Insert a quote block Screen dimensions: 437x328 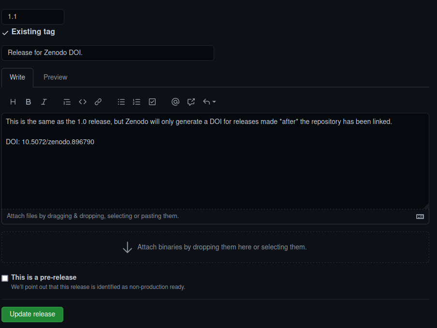[67, 102]
